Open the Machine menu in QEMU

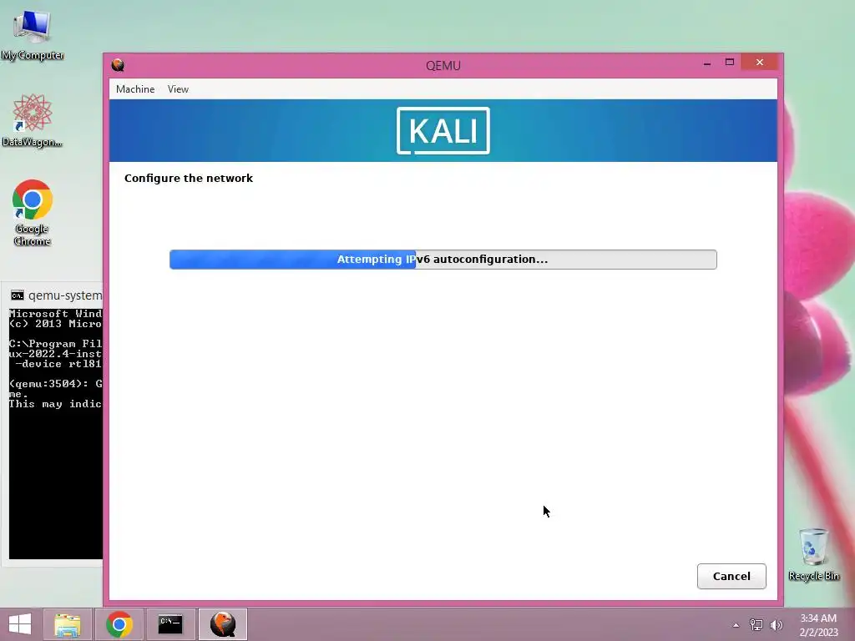tap(134, 88)
